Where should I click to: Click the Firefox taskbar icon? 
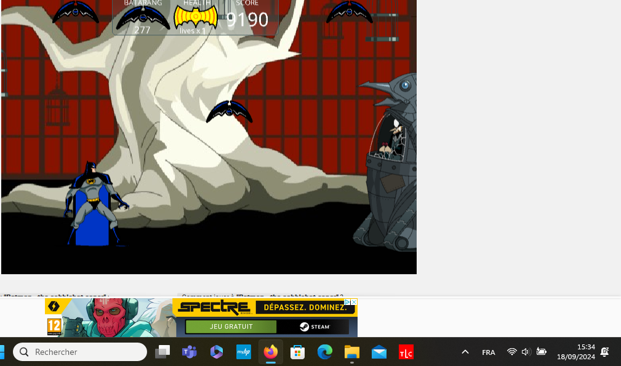[271, 352]
